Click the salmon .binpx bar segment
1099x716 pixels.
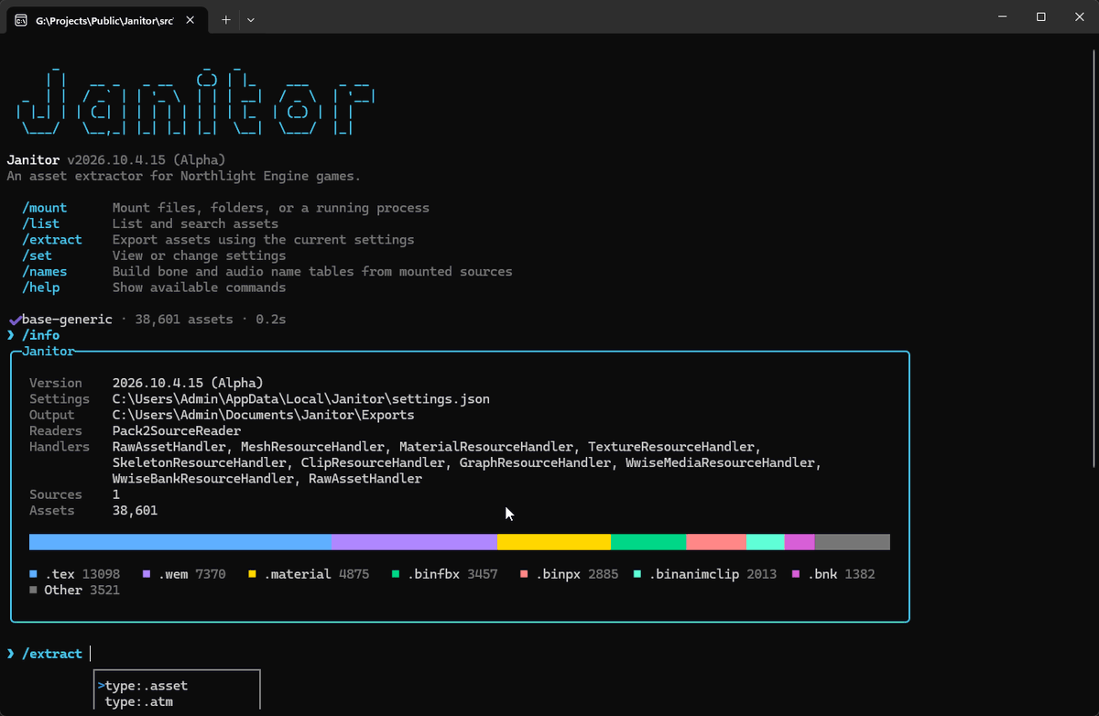pos(716,542)
